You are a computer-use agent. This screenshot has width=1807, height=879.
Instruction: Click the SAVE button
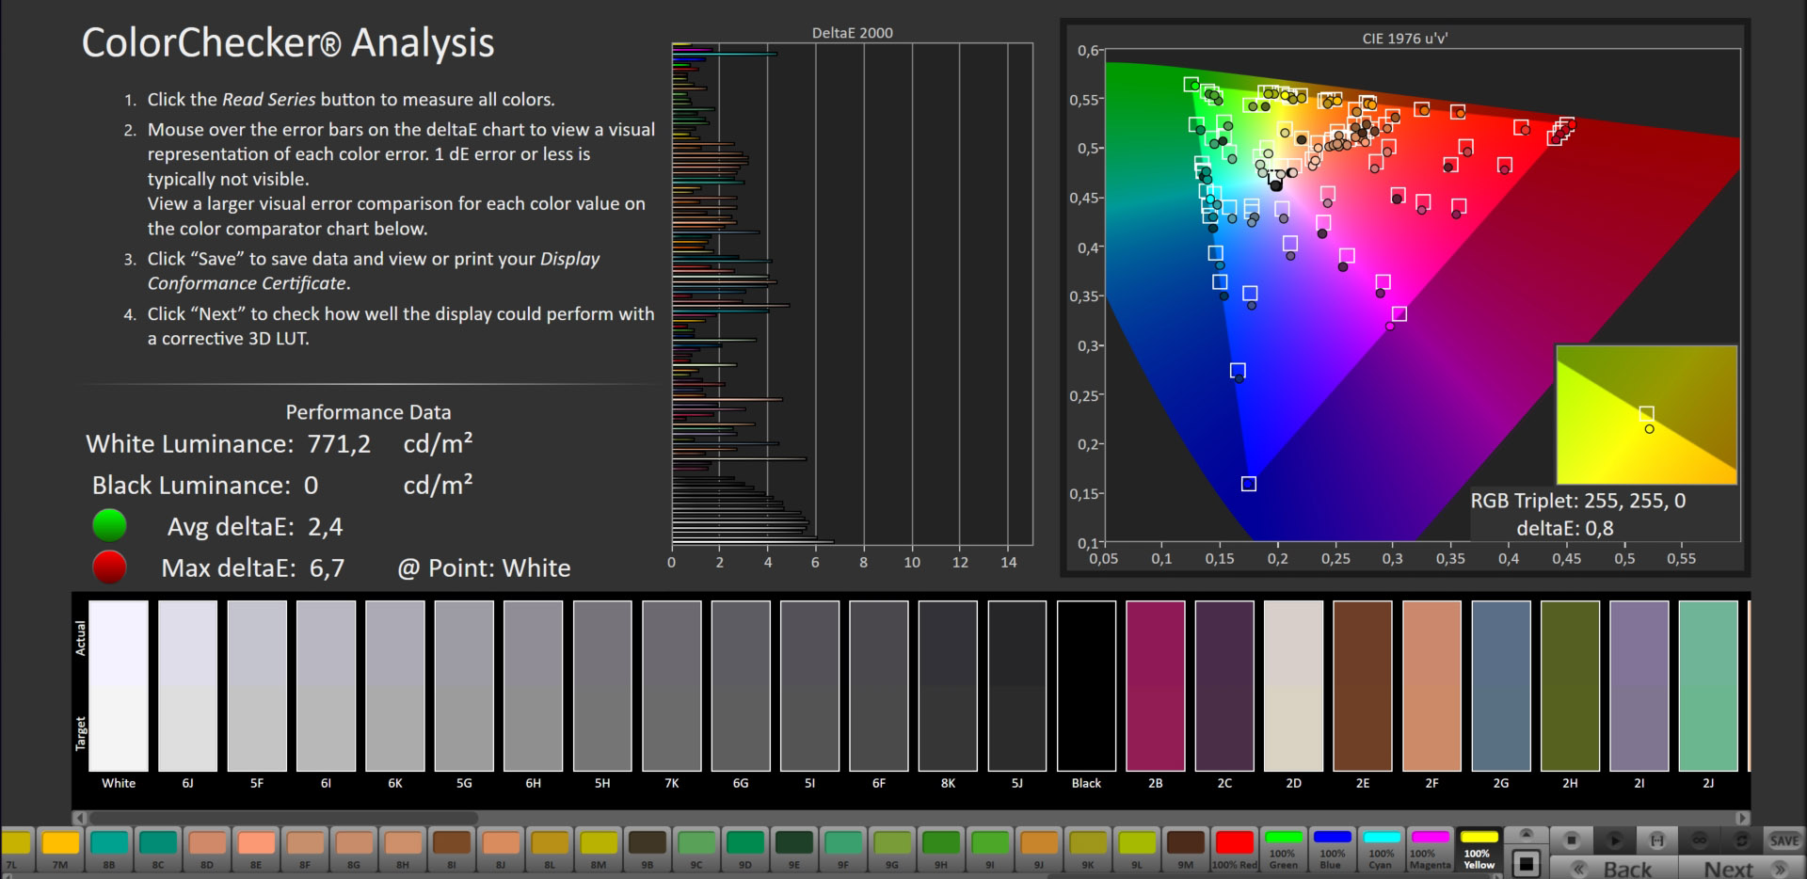click(1784, 839)
